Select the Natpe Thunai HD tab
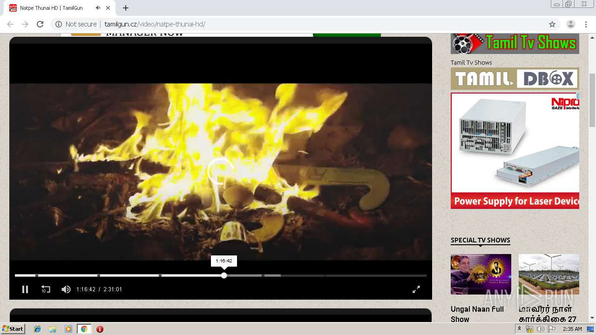 point(61,8)
